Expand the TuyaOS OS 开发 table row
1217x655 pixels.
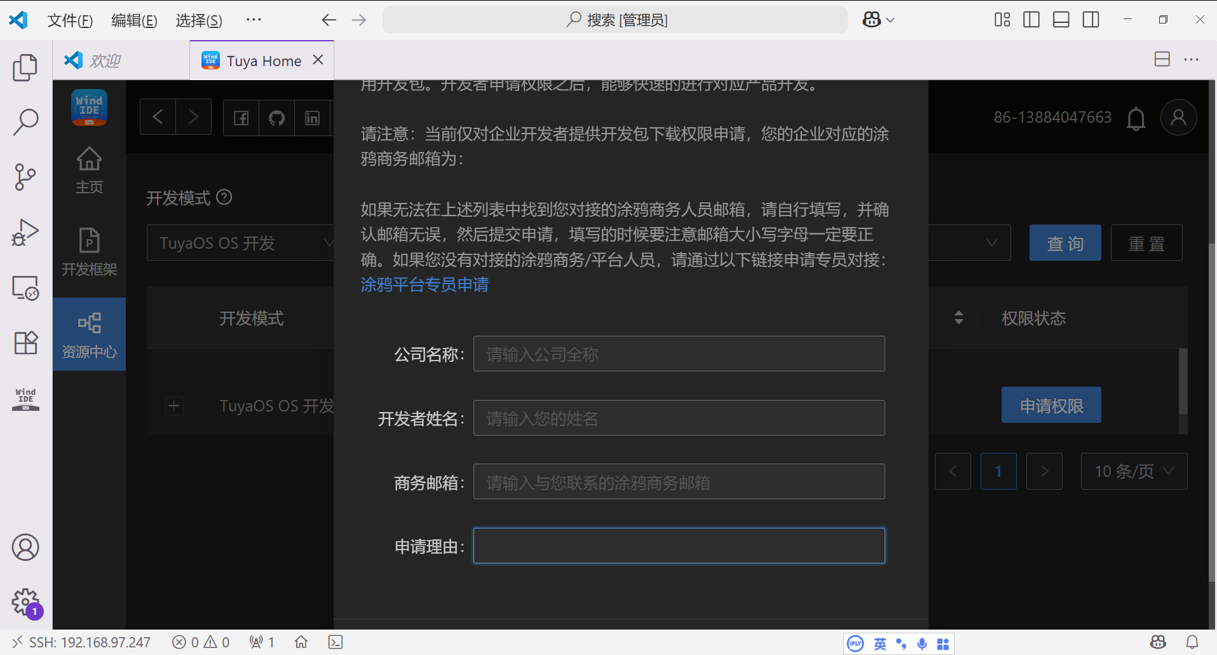[174, 406]
